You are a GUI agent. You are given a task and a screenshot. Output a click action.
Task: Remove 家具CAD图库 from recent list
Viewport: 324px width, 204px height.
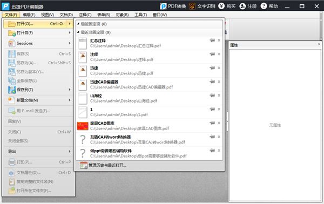click(x=219, y=123)
